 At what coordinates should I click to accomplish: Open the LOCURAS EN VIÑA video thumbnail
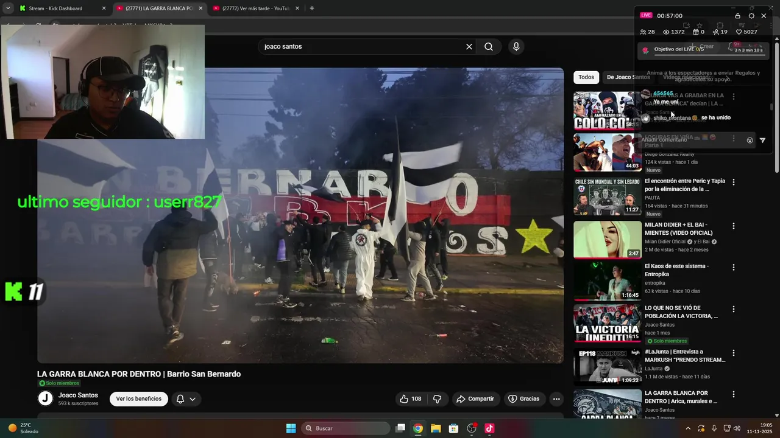tap(608, 153)
